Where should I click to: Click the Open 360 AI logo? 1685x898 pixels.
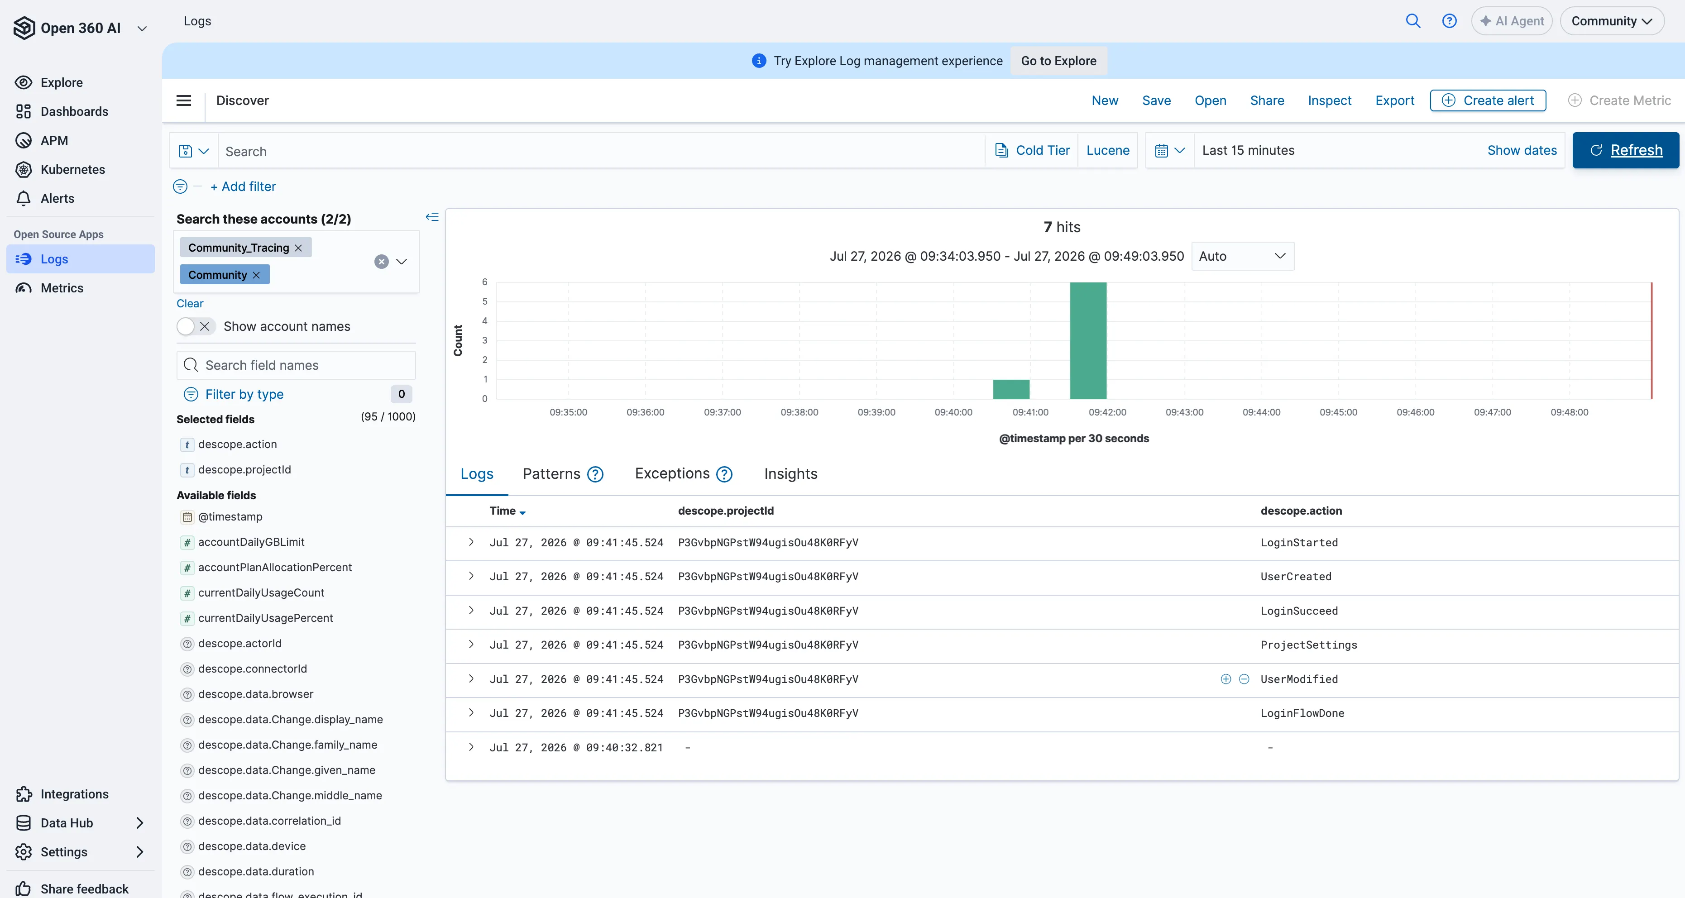pos(24,28)
